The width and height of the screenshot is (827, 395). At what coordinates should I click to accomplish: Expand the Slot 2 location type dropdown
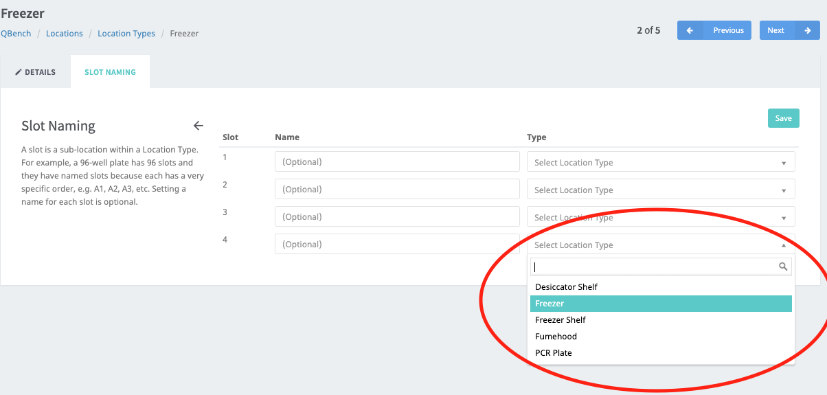click(661, 190)
